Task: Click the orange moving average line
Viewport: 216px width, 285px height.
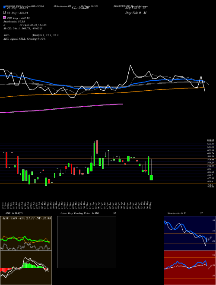Action: pyautogui.click(x=102, y=93)
